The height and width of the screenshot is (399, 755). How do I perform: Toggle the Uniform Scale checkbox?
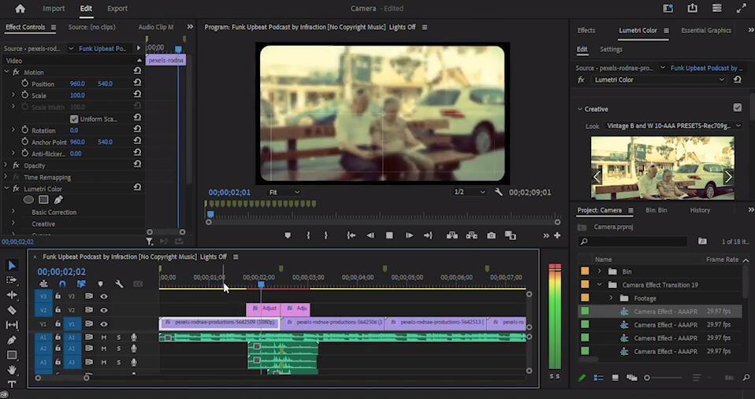pyautogui.click(x=73, y=119)
